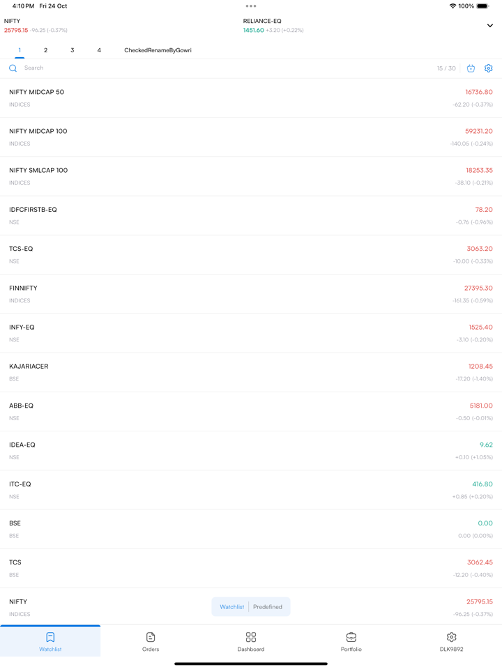This screenshot has height=669, width=502.
Task: Click the Search input field
Action: point(209,68)
